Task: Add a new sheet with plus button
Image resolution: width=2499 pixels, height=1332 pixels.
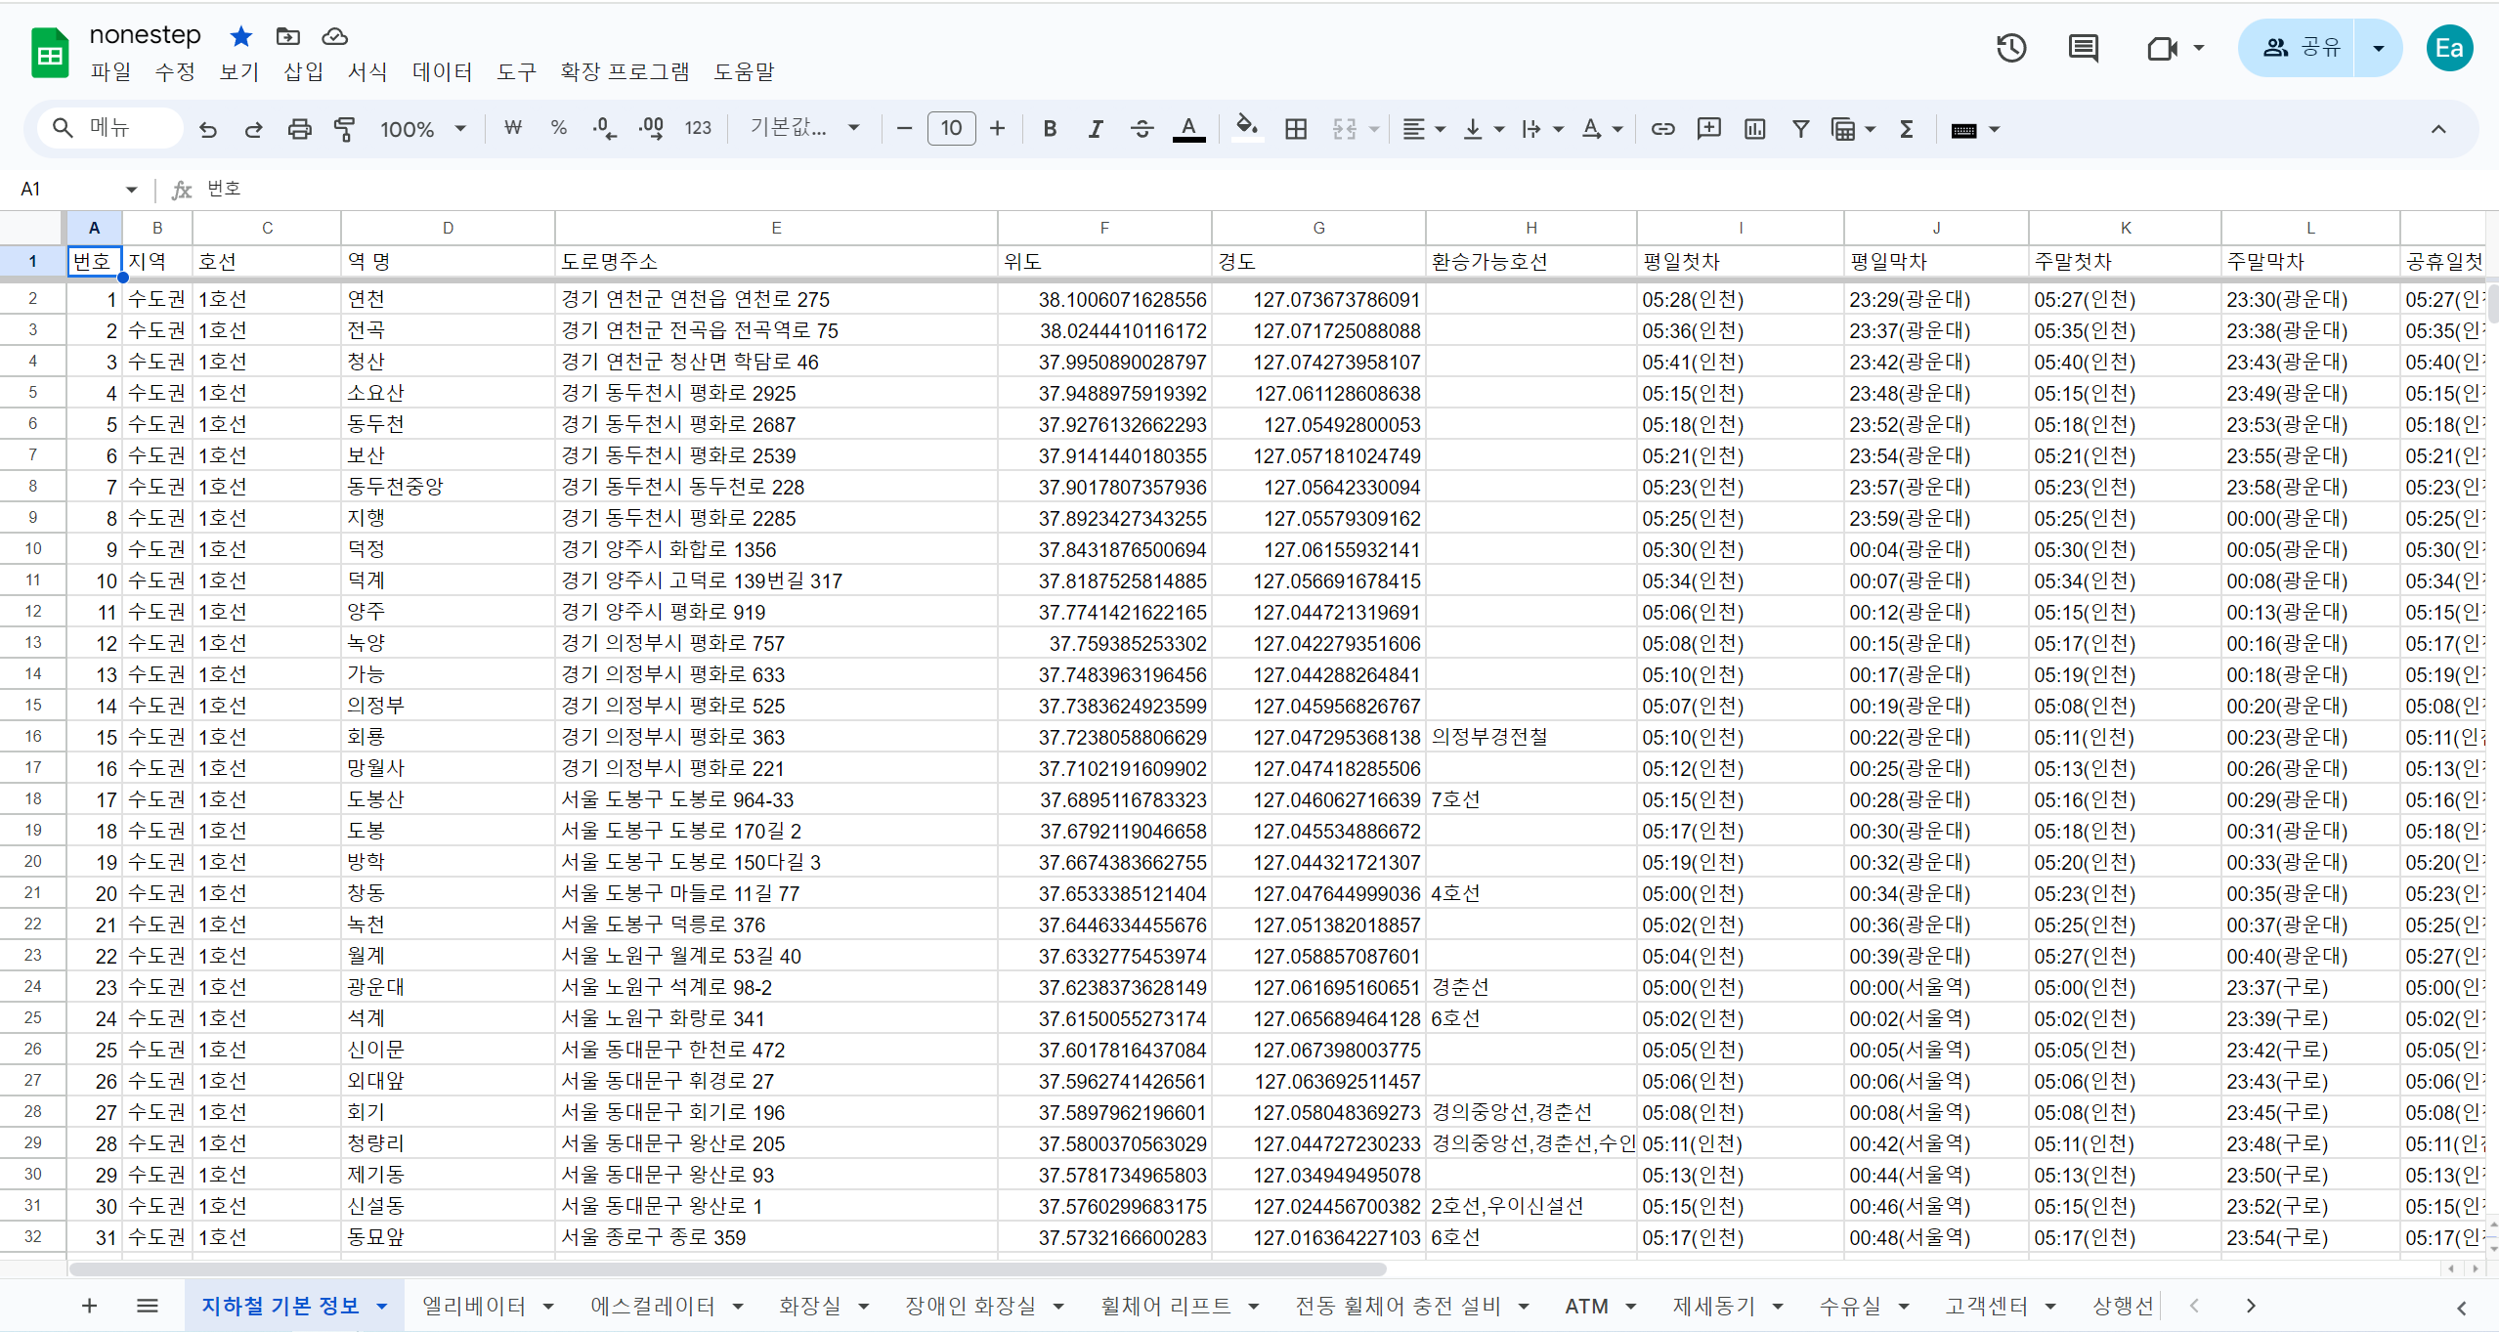Action: (x=89, y=1307)
